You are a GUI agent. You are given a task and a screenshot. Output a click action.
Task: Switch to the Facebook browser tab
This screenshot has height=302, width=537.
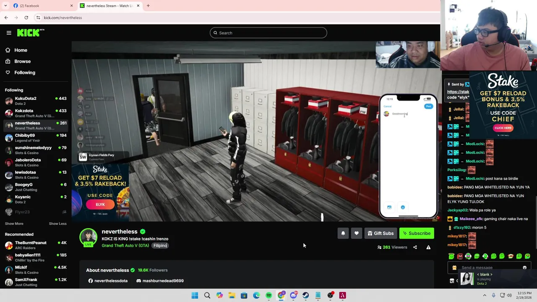click(42, 5)
